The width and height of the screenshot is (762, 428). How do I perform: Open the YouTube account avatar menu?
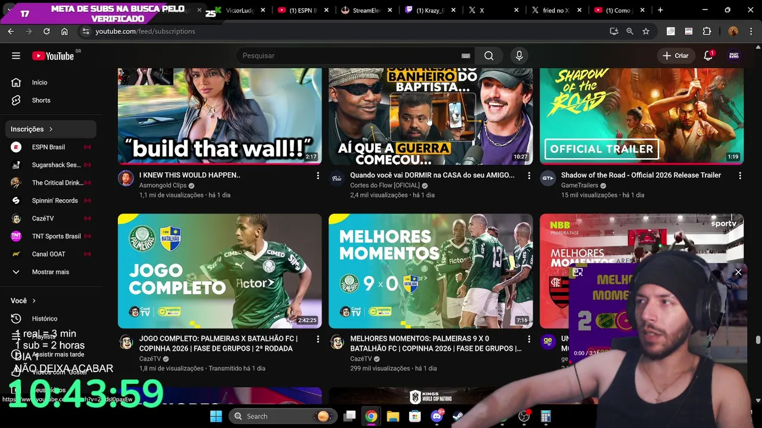(x=735, y=56)
